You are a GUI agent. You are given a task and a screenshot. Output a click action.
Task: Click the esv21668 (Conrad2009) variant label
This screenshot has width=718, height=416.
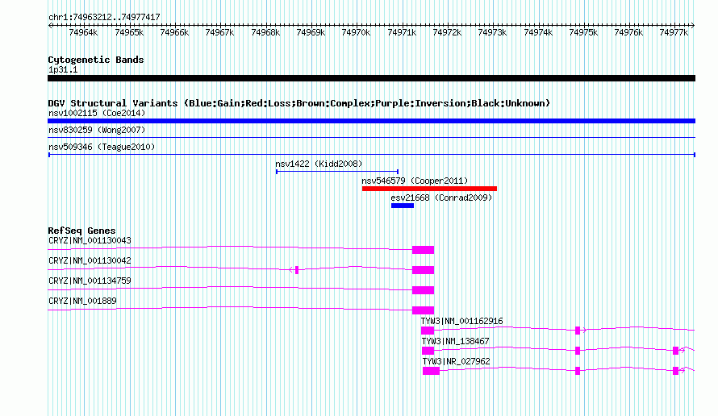coord(441,198)
